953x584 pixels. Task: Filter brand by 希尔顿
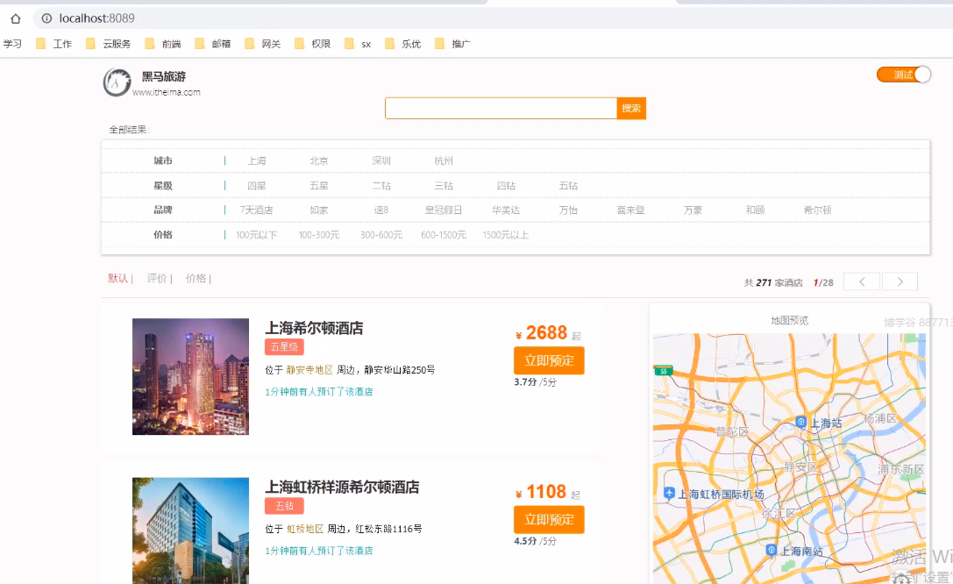tap(817, 210)
